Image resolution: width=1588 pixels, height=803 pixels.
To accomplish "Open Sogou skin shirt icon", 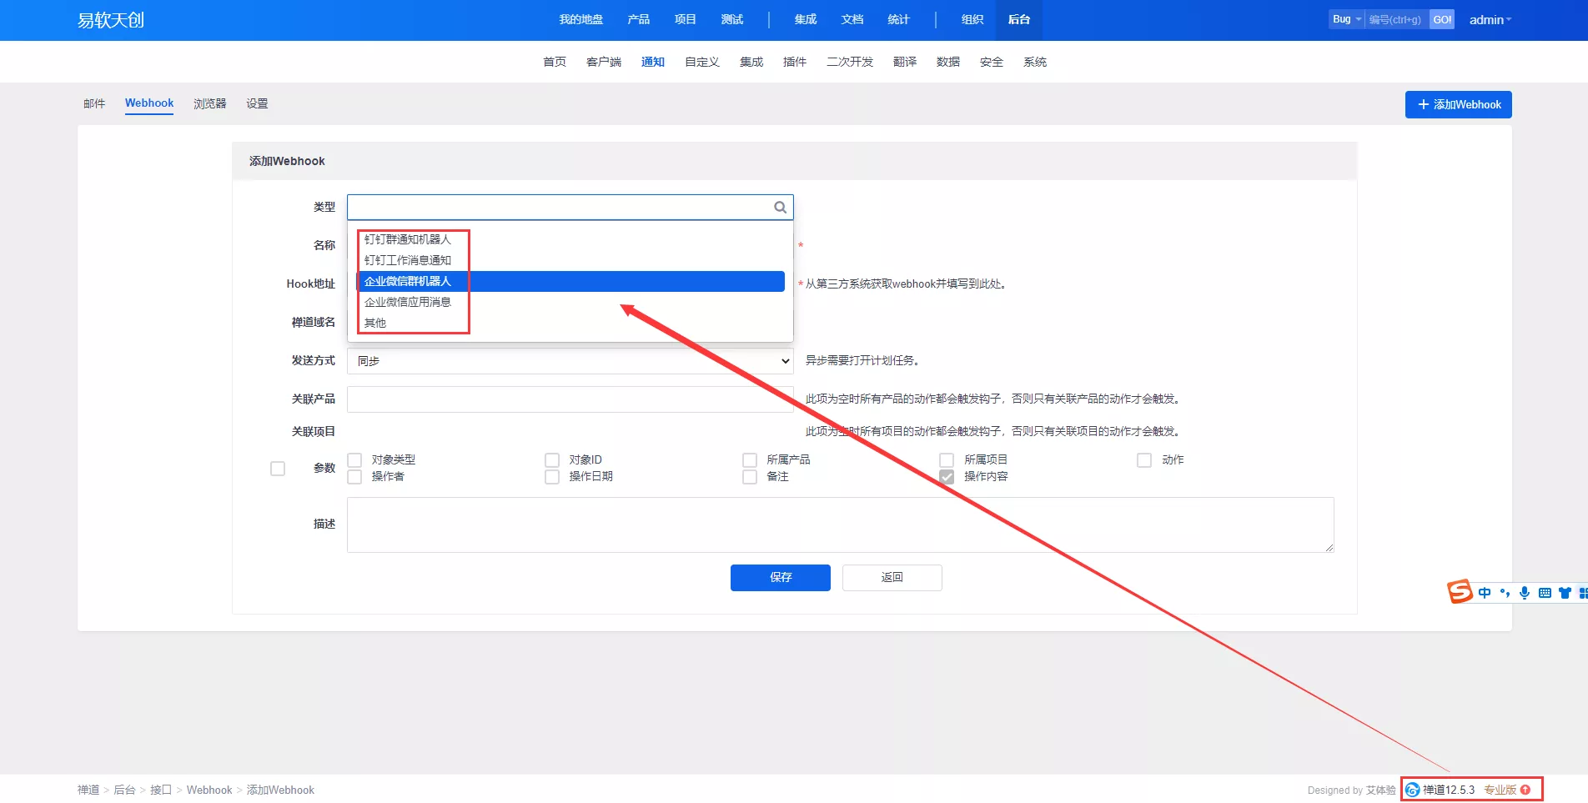I will (1565, 593).
